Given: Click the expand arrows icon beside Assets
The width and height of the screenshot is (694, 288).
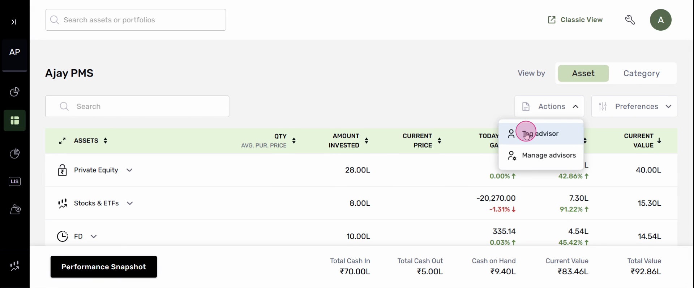Looking at the screenshot, I should click(63, 141).
